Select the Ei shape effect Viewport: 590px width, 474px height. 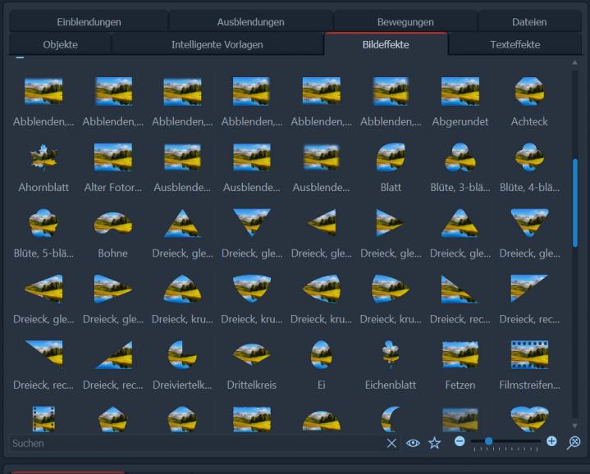tap(321, 354)
